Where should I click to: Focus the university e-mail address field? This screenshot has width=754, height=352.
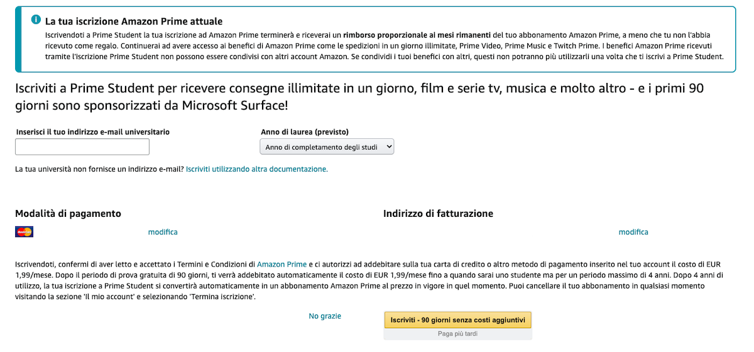point(82,146)
